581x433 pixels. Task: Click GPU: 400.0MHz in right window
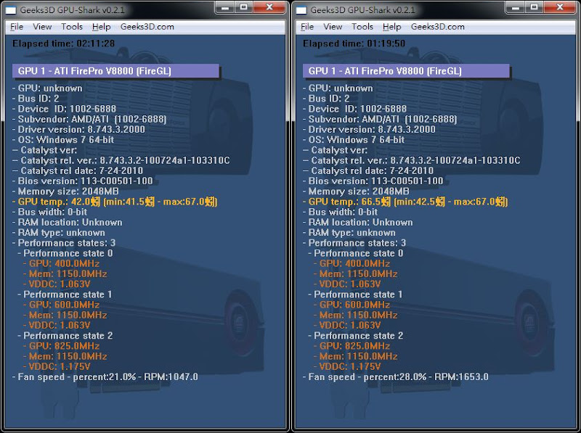(x=352, y=263)
